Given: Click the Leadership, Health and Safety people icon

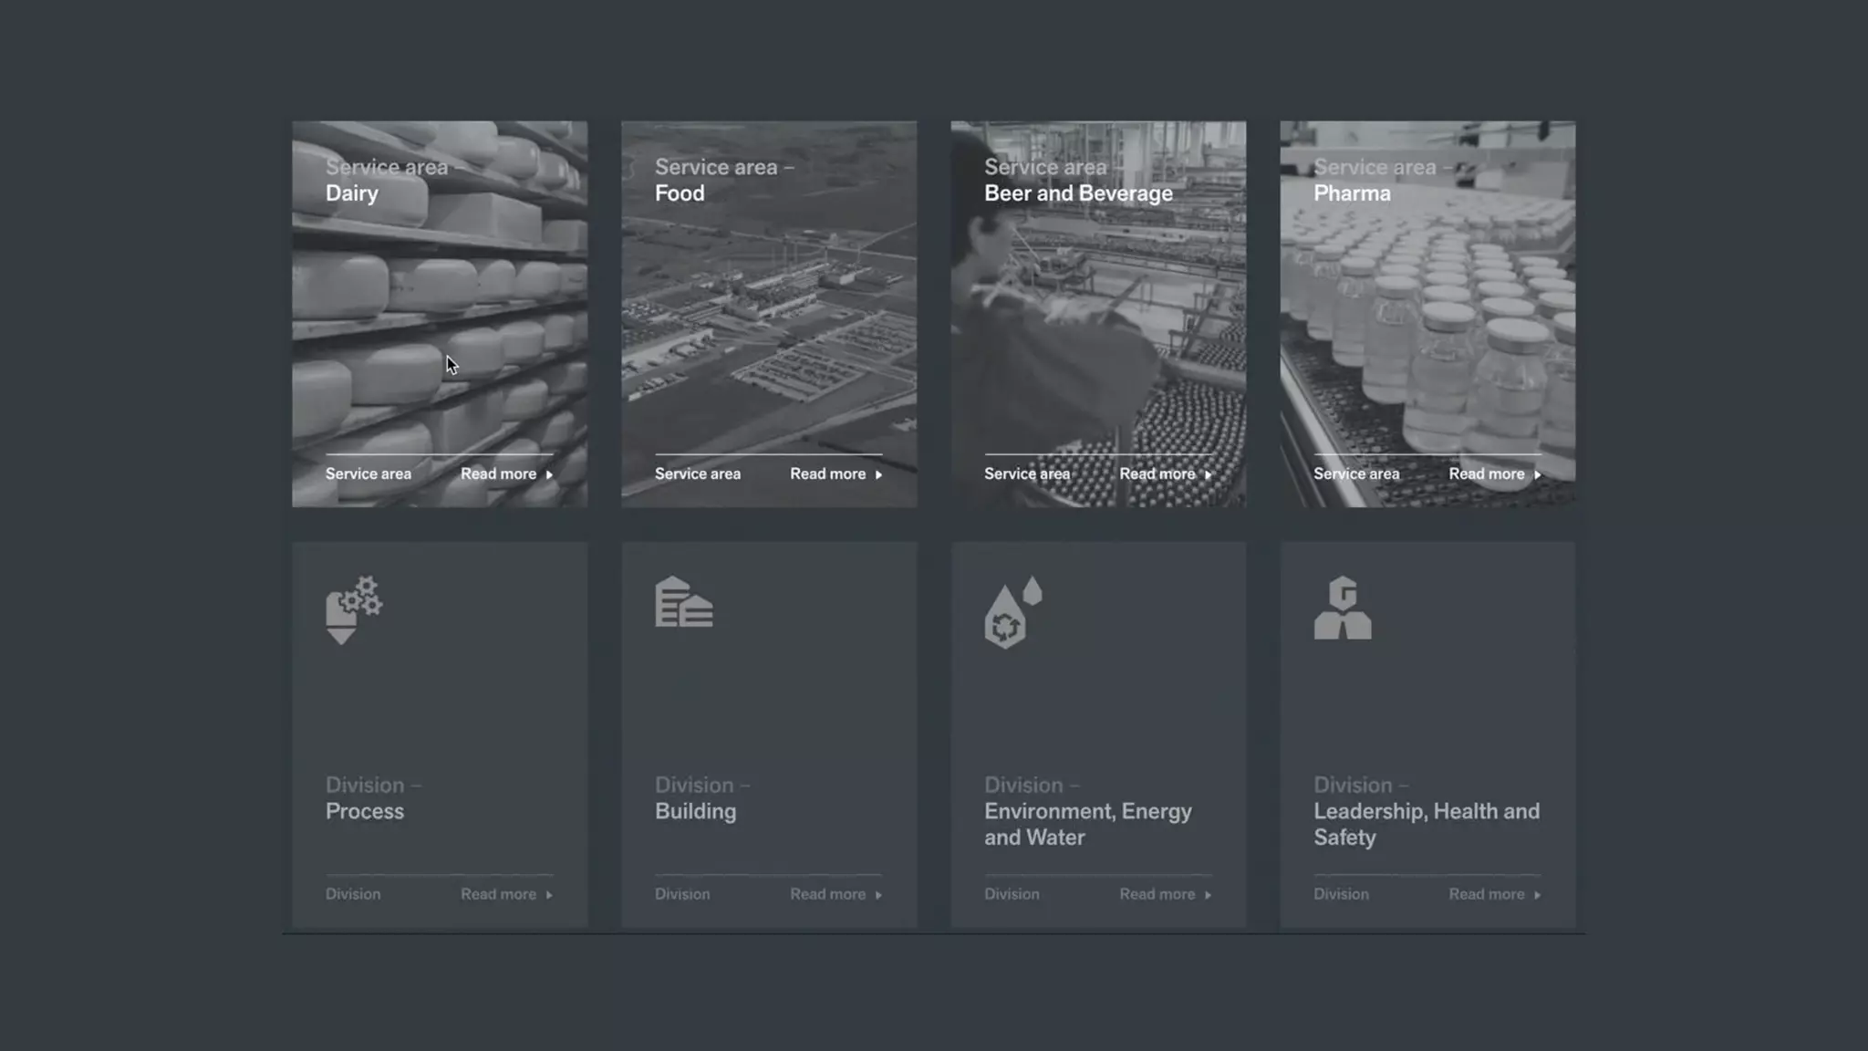Looking at the screenshot, I should click(x=1342, y=608).
